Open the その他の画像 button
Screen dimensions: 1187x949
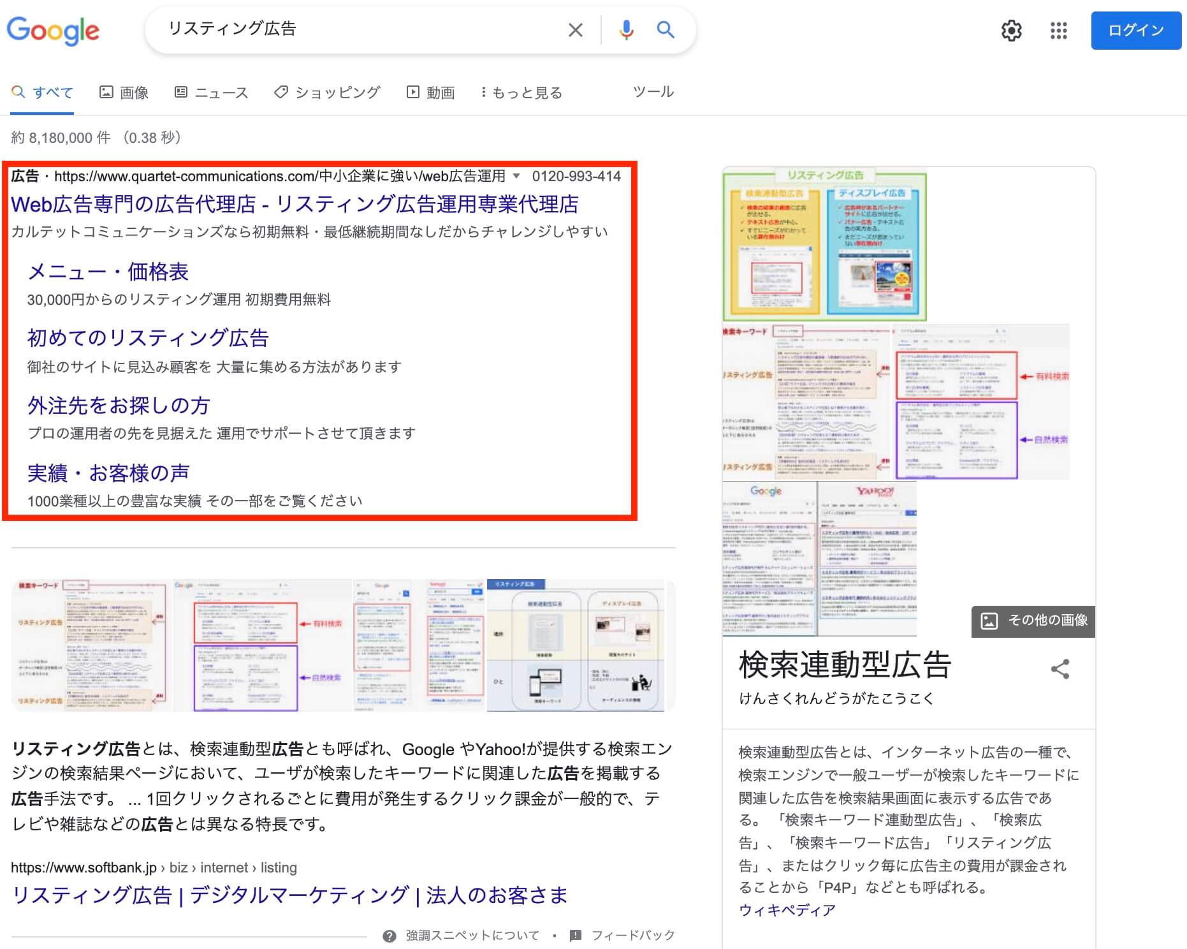point(1033,621)
